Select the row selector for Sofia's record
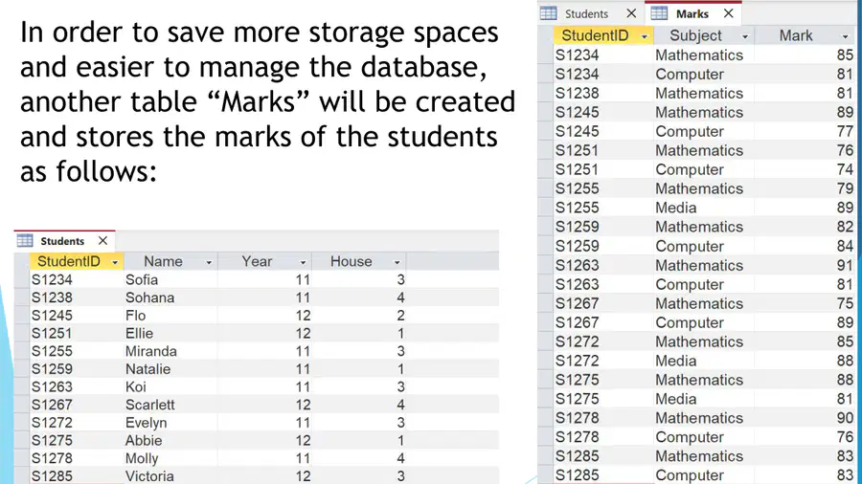The width and height of the screenshot is (862, 484). (22, 280)
